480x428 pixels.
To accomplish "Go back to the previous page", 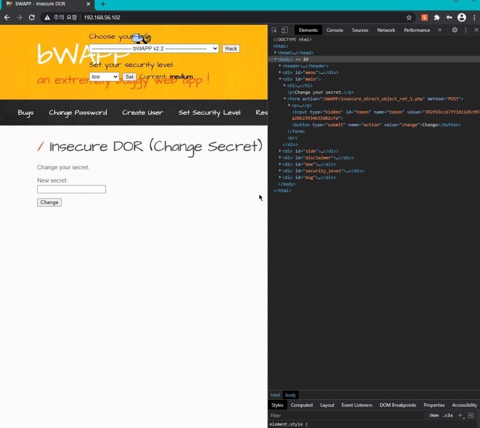I will pyautogui.click(x=7, y=17).
